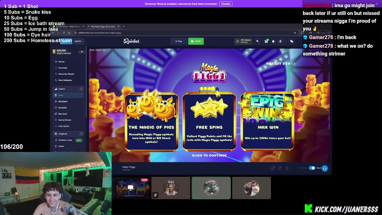
Task: Select Live Casino in the sidebar
Action: click(68, 126)
